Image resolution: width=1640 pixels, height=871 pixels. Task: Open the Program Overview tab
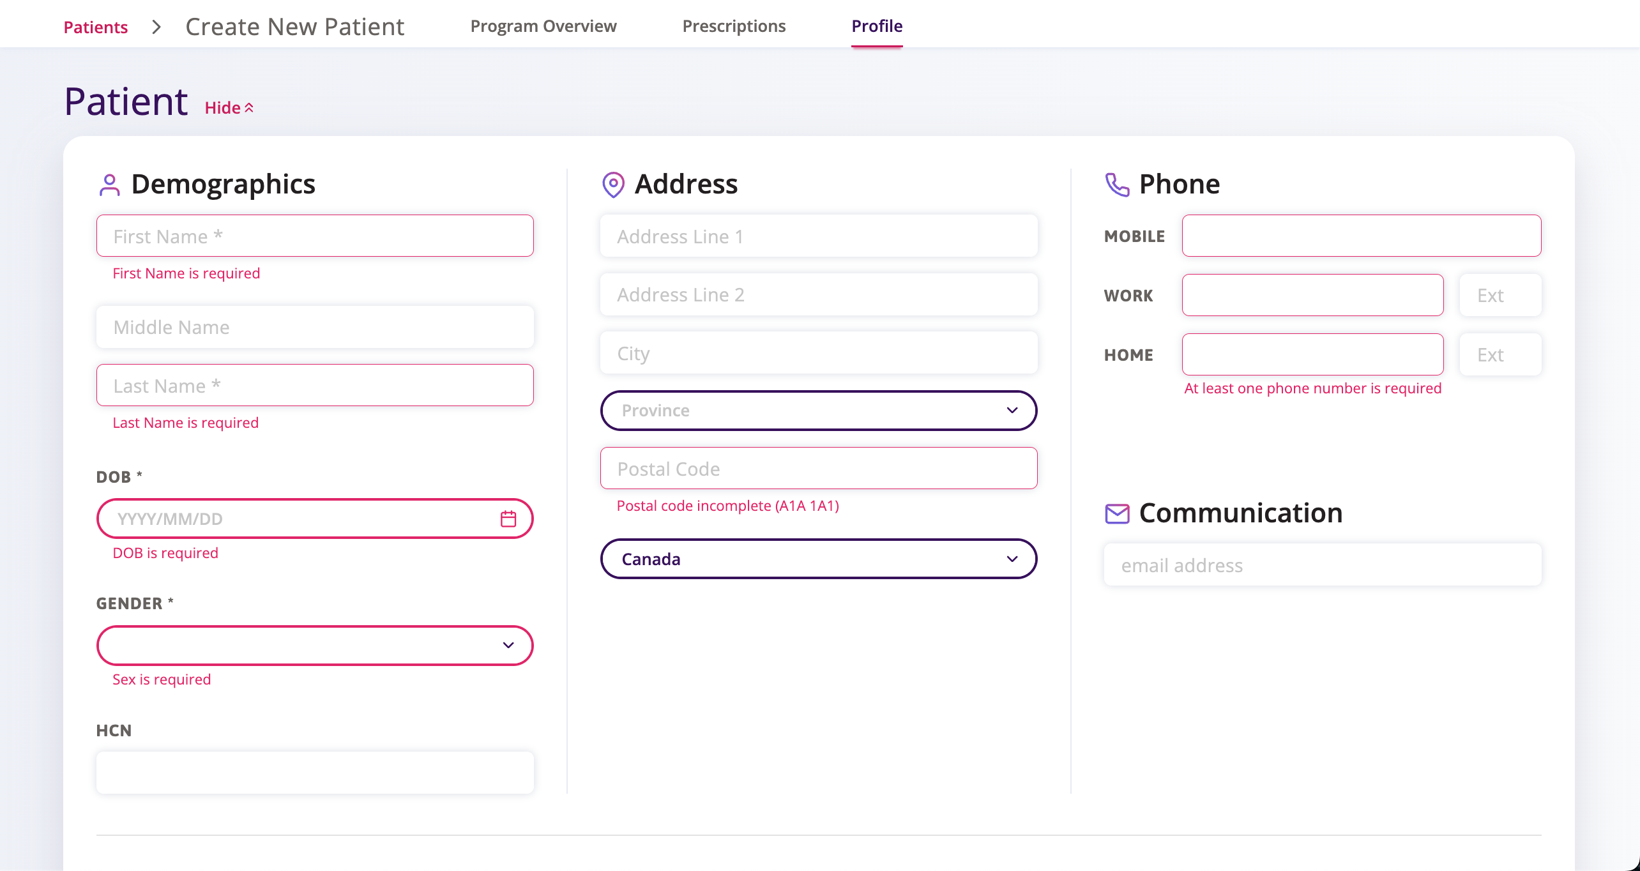coord(543,26)
